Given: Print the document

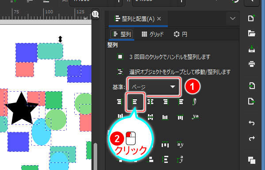Looking at the screenshot, I should [x=251, y=64].
